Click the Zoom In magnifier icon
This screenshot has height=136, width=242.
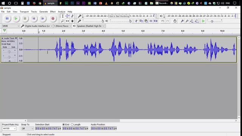[x=182, y=21]
